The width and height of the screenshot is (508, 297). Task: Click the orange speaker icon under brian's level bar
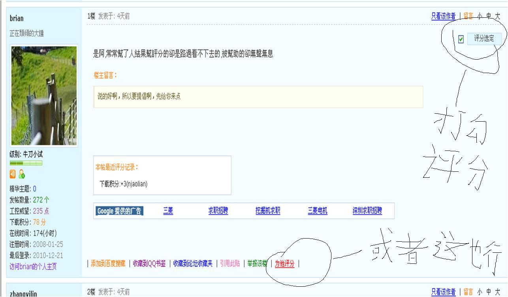13,174
